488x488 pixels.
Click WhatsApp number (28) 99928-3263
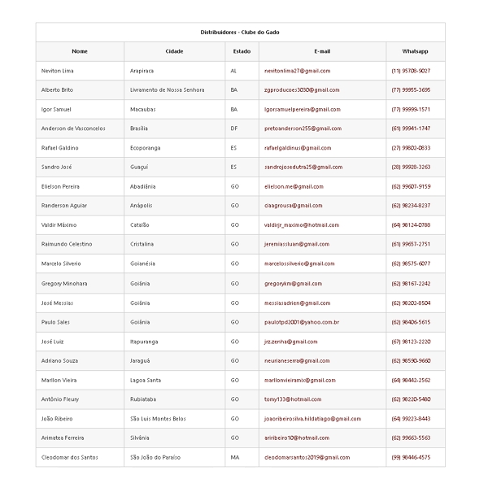click(x=411, y=167)
